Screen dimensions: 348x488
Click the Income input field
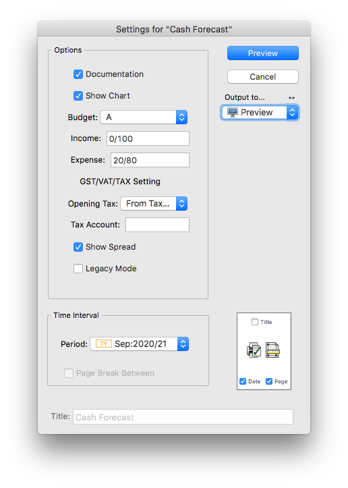pos(148,138)
